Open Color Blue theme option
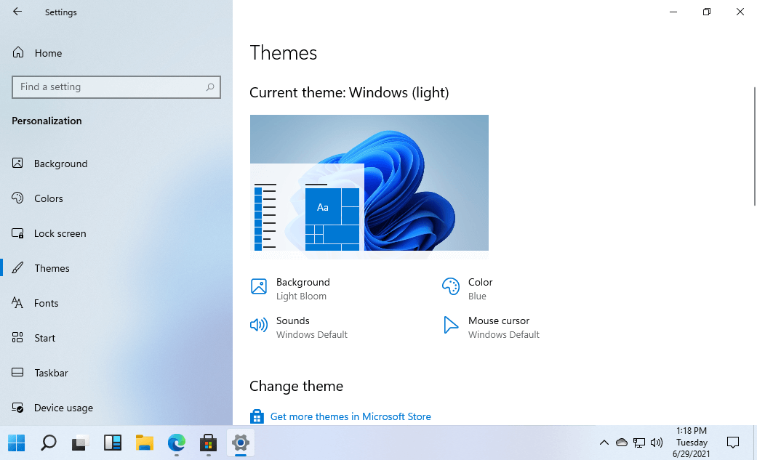This screenshot has height=460, width=757. point(468,288)
